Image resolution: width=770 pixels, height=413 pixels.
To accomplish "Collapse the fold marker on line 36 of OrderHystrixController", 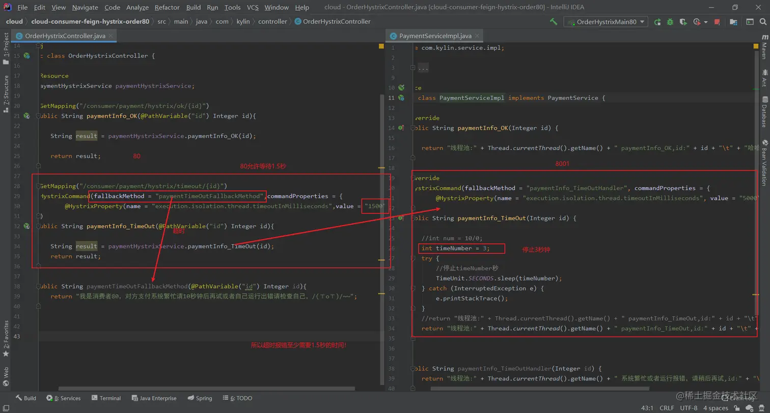I will click(x=38, y=266).
